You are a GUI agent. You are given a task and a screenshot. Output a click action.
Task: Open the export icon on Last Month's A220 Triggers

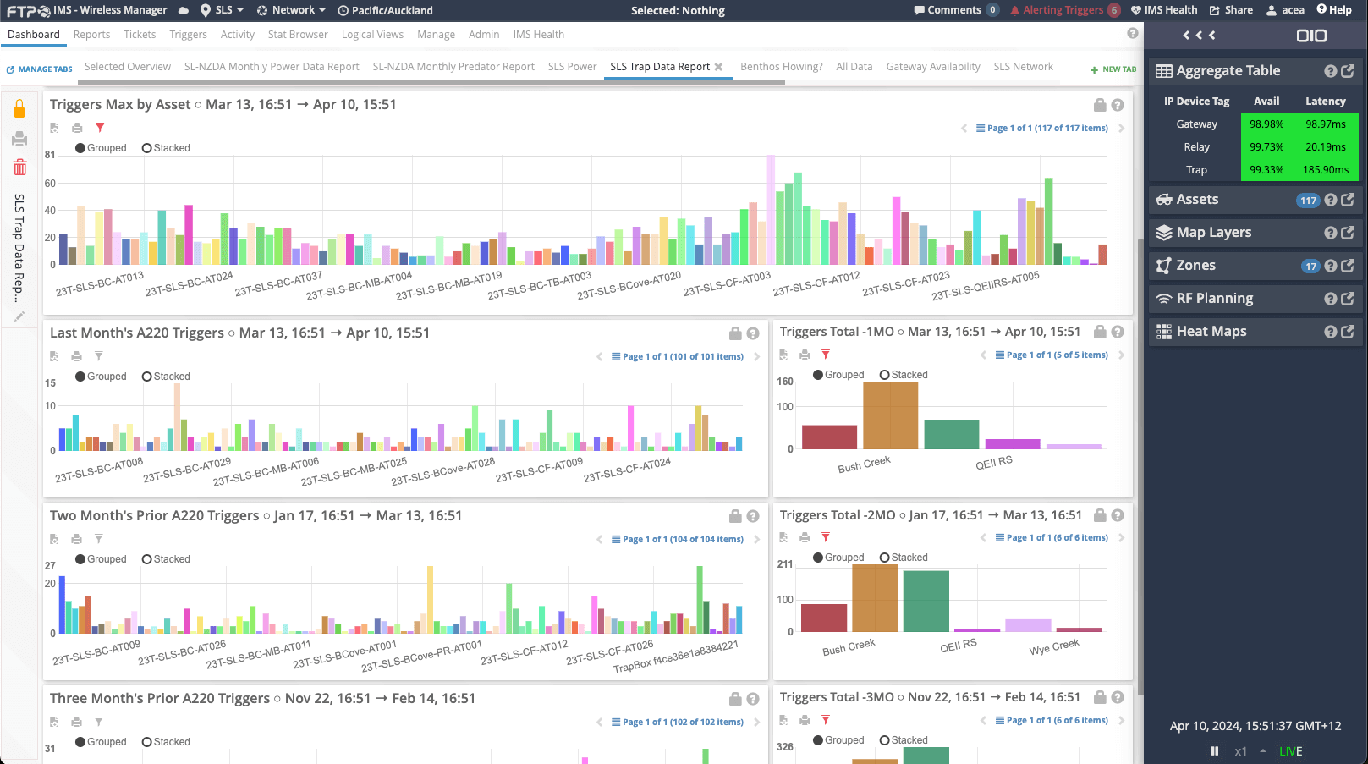pyautogui.click(x=53, y=356)
